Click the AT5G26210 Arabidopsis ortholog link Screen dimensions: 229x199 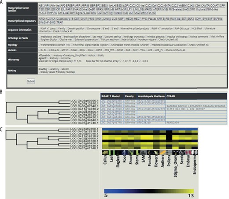[x=144, y=123]
